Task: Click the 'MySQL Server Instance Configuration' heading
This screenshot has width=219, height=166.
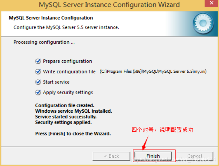Action: [x=51, y=18]
